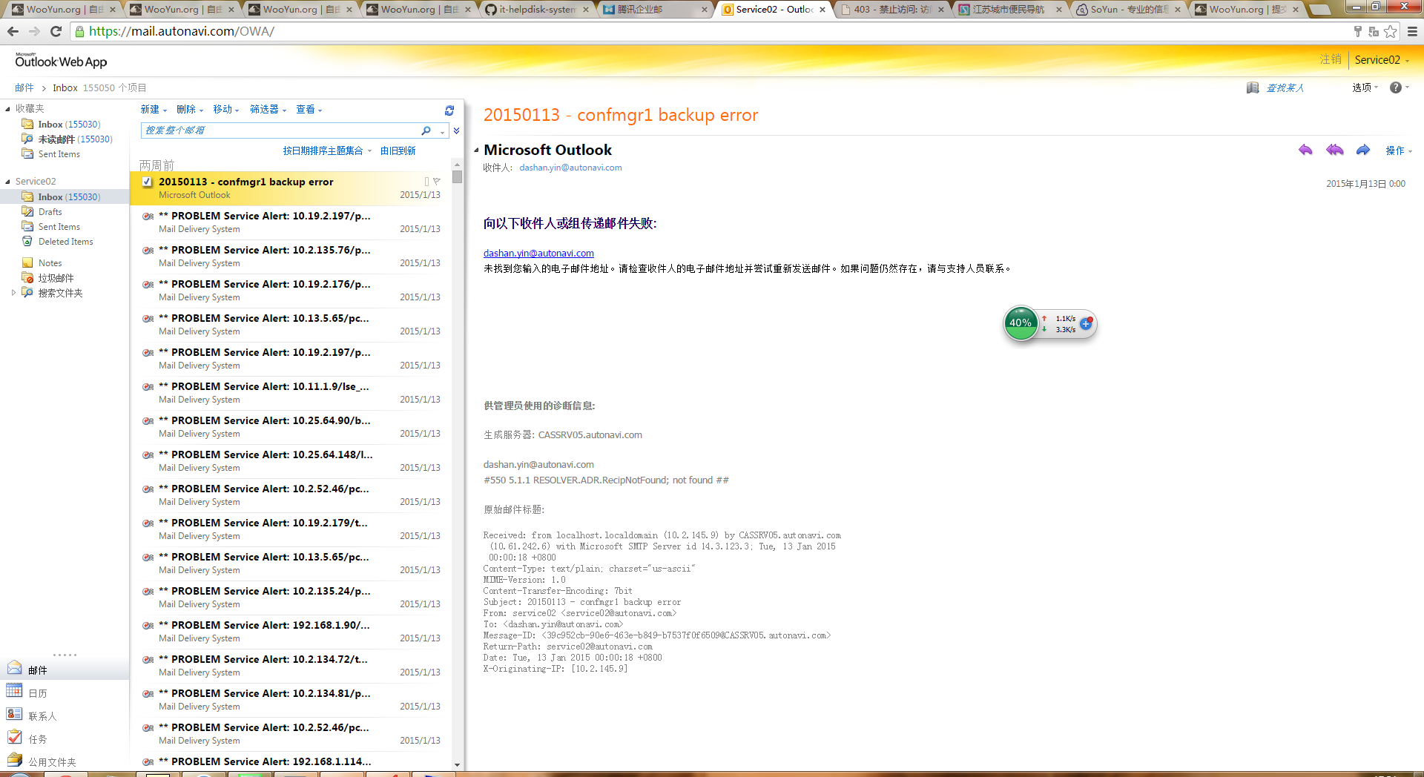Switch to it-helpdesk-system browser tab

pos(537,10)
